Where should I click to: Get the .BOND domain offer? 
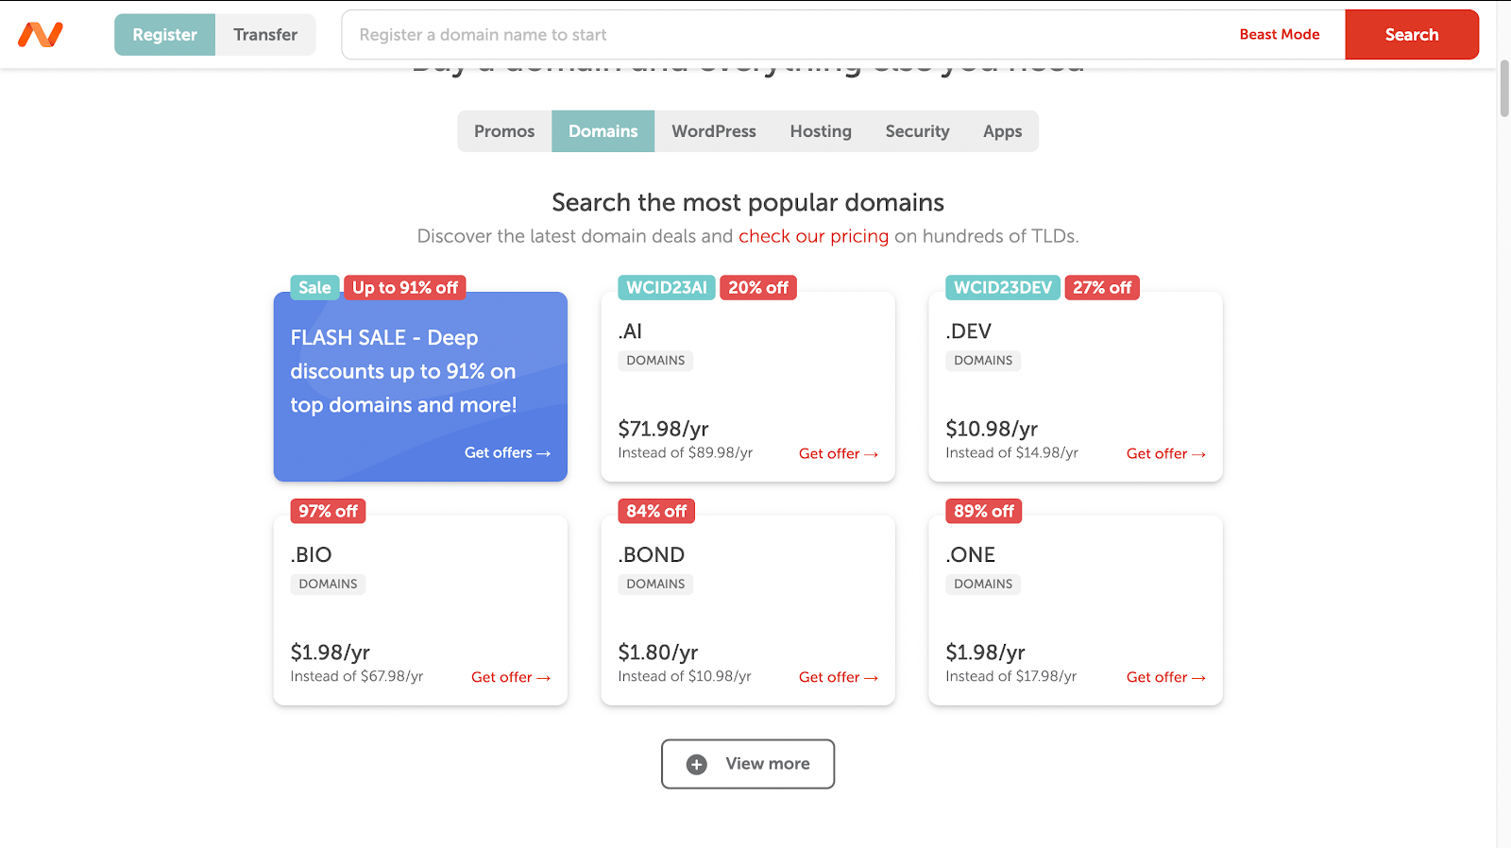pyautogui.click(x=838, y=678)
